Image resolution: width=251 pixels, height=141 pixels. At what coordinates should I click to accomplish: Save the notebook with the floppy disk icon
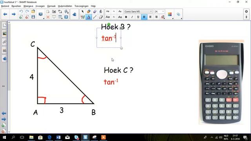tap(33, 17)
